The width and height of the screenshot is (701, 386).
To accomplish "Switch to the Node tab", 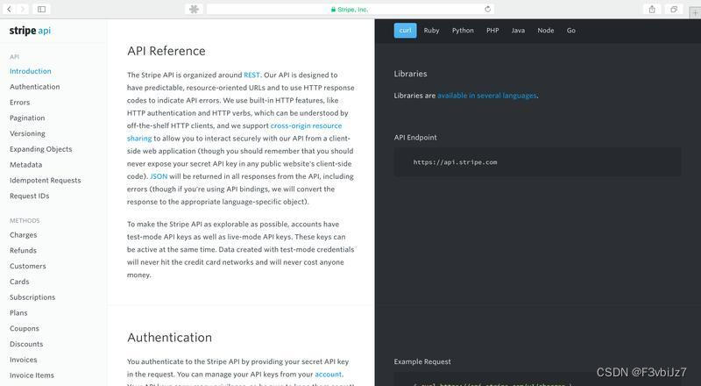I will (x=545, y=31).
